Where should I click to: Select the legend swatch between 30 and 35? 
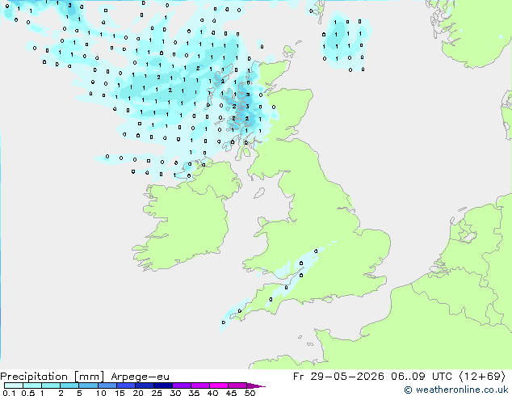182,385
